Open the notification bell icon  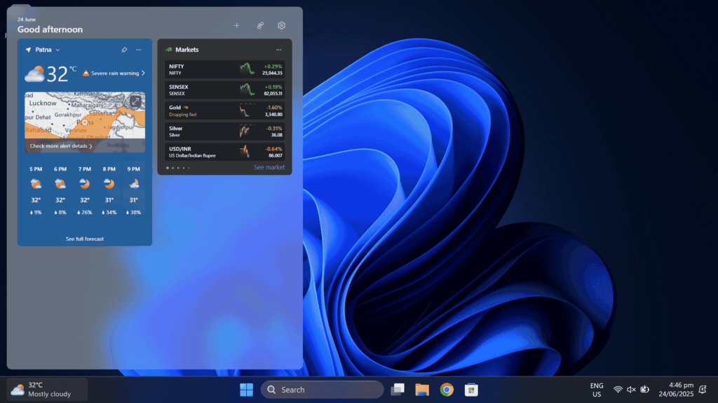click(x=703, y=390)
